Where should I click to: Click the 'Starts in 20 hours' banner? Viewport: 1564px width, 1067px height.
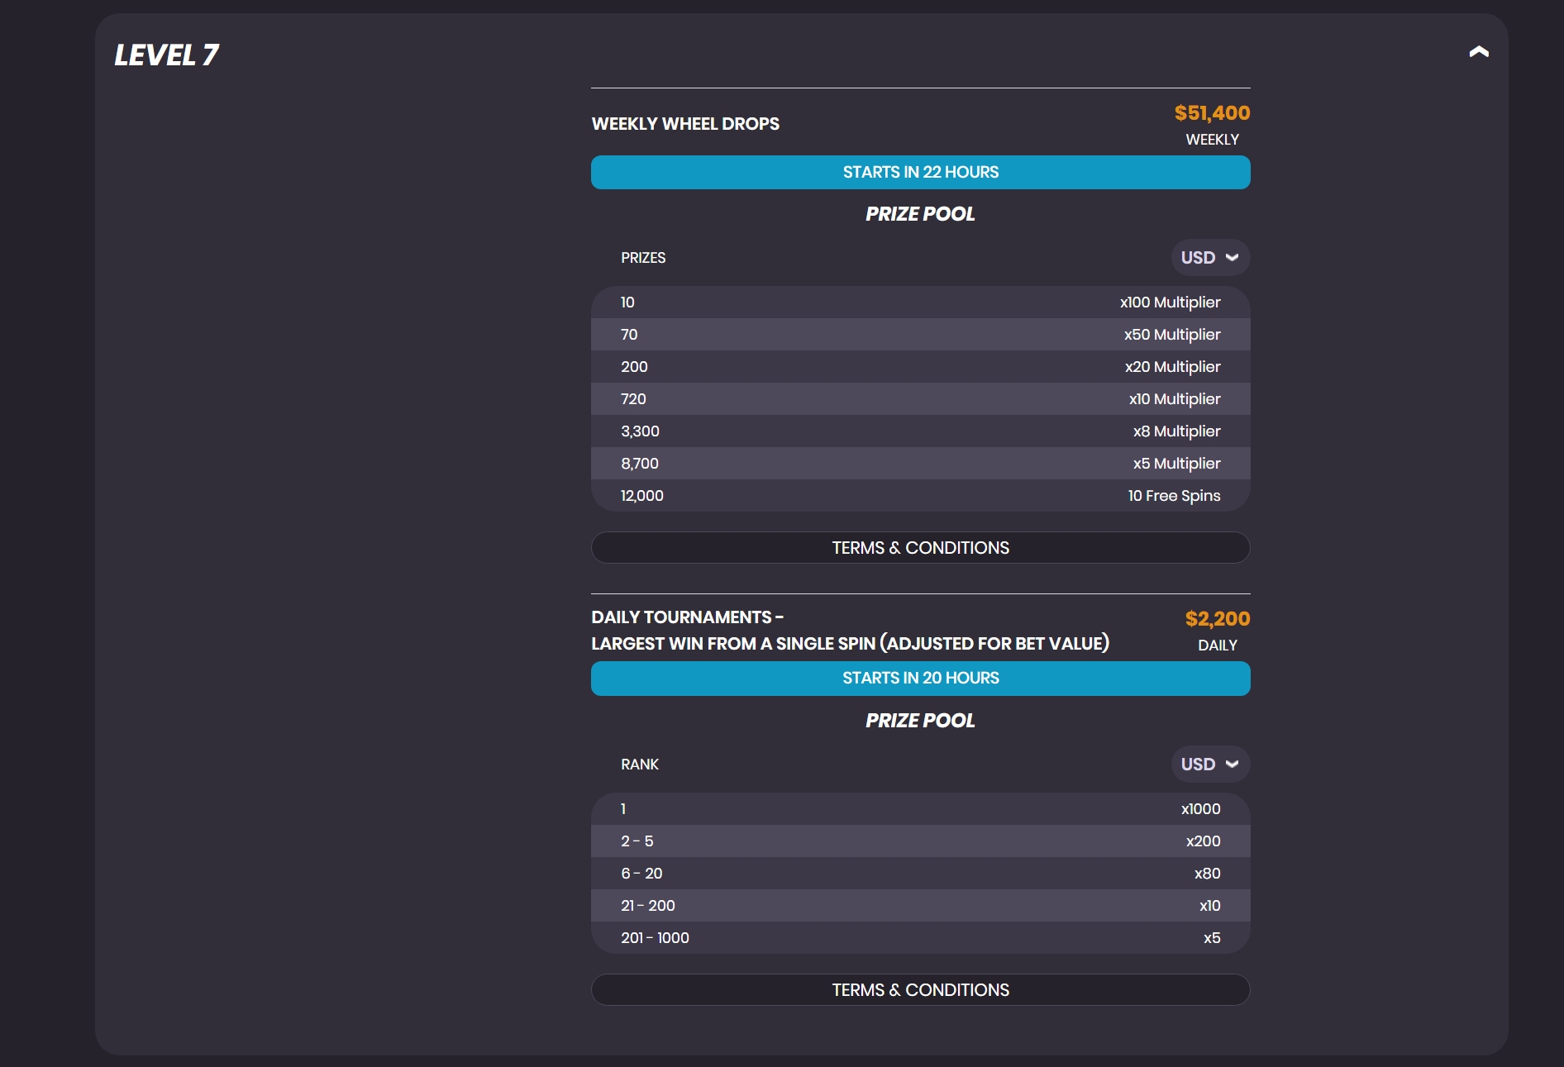coord(920,679)
